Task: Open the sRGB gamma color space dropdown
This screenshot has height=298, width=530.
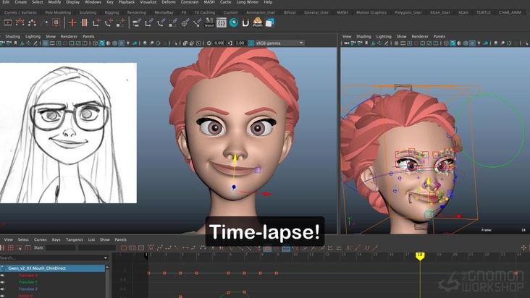Action: click(x=279, y=43)
